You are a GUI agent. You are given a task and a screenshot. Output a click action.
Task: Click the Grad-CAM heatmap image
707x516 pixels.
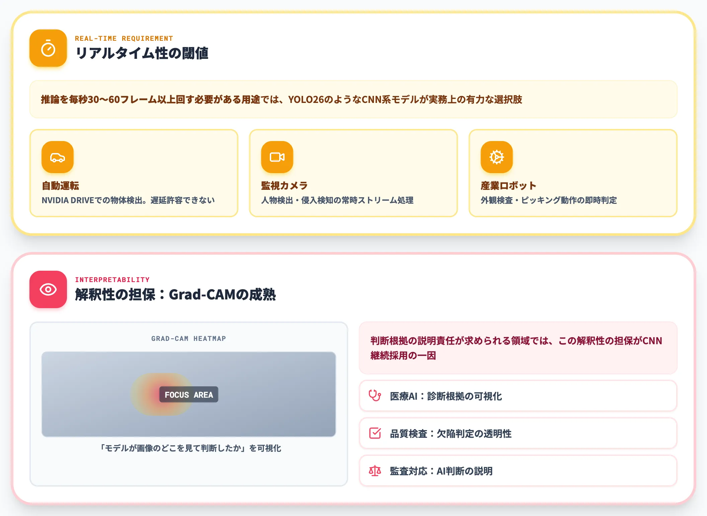click(189, 394)
